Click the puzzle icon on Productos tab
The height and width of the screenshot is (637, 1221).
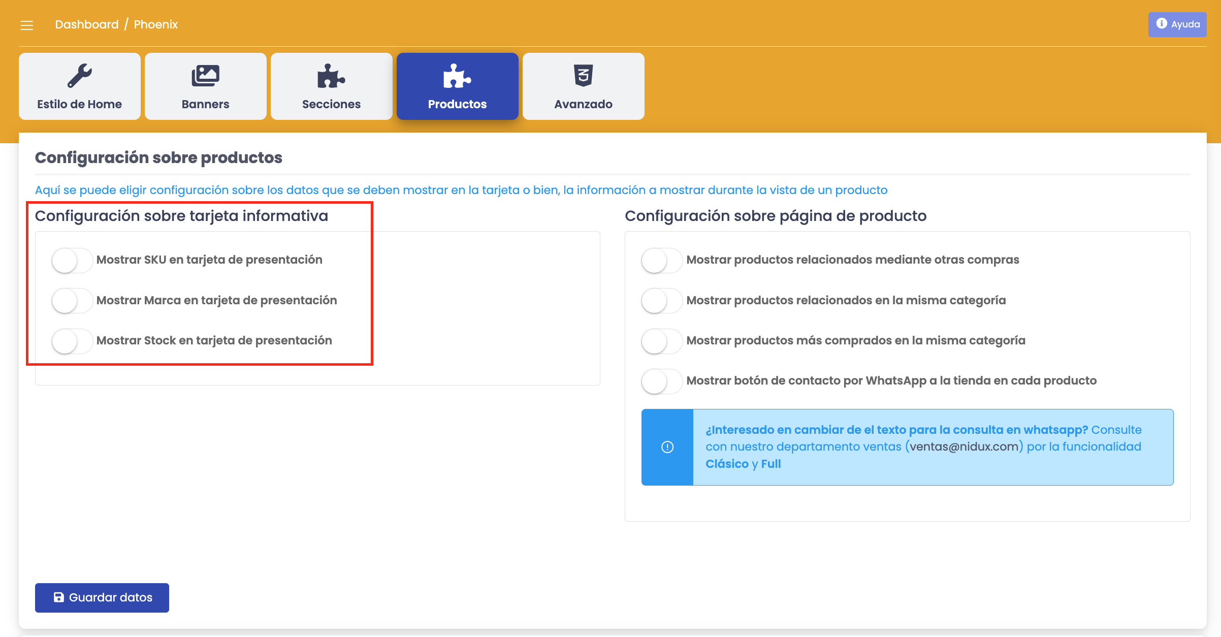(457, 76)
